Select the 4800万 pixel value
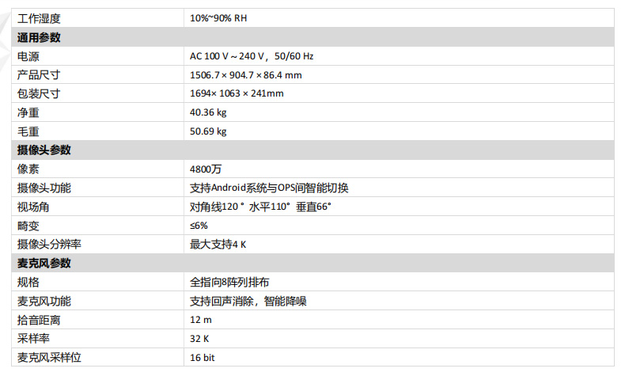This screenshot has width=625, height=376. point(205,169)
